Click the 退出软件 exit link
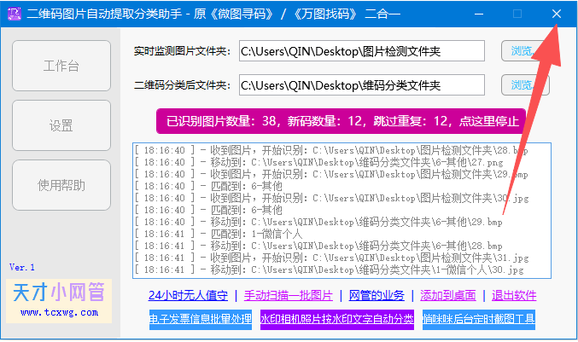 point(513,296)
